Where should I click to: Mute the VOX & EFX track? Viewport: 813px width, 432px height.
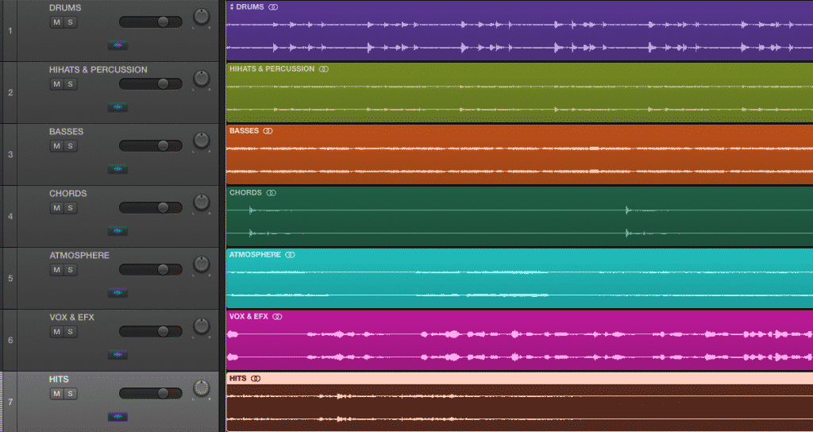[x=56, y=332]
